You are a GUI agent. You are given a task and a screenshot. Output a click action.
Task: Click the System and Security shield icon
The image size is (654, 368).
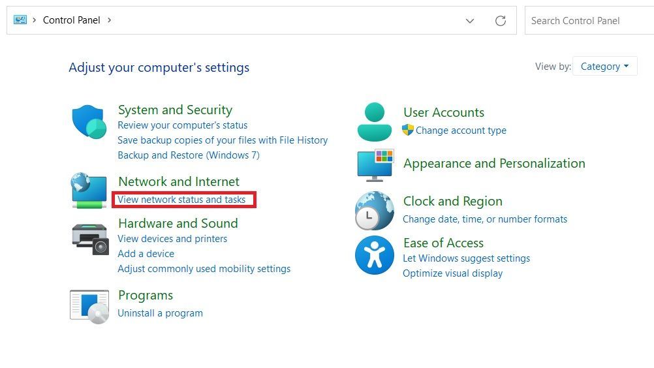[x=89, y=121]
